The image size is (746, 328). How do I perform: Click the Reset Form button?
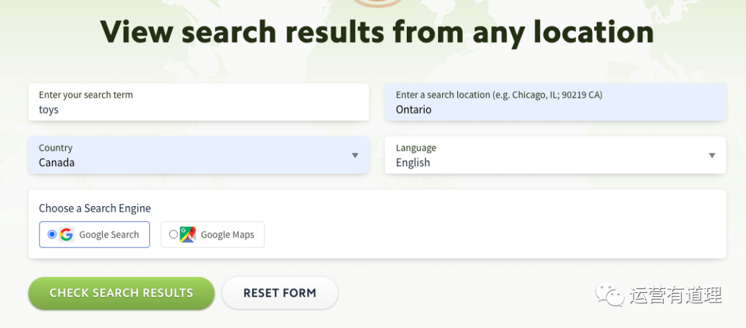coord(280,293)
